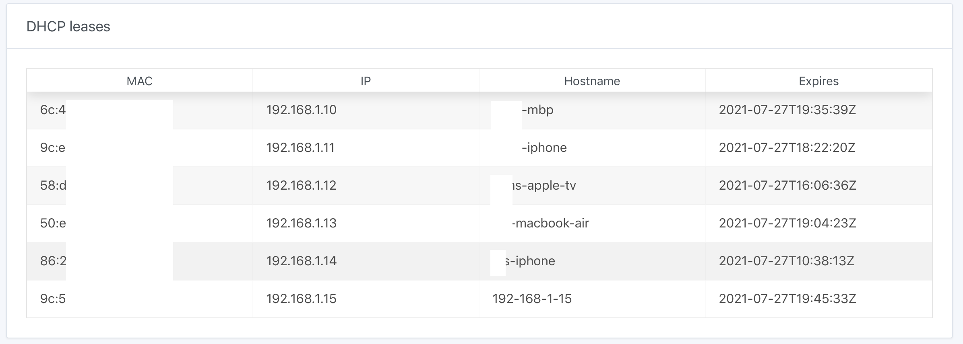Screen dimensions: 963x344
Task: Click the IP column header
Action: 366,81
